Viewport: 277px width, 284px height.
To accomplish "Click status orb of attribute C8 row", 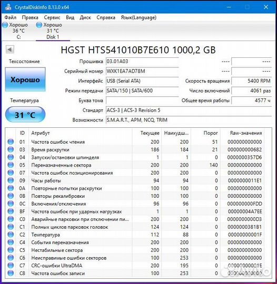I will tap(11, 273).
